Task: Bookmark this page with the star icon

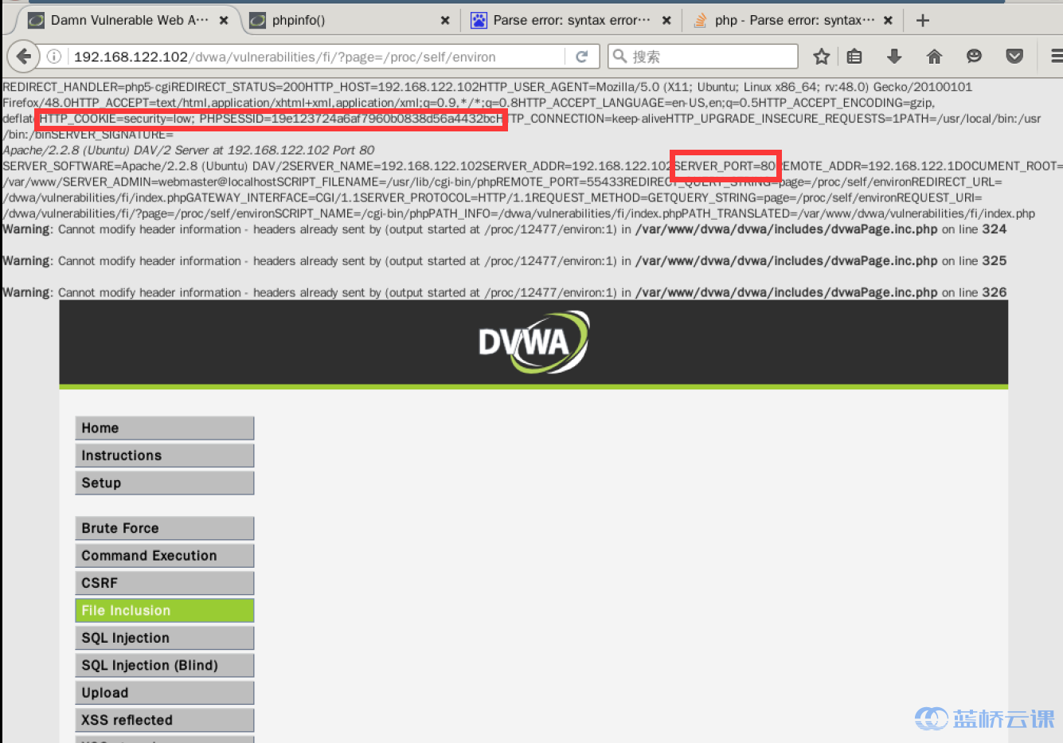Action: [822, 57]
